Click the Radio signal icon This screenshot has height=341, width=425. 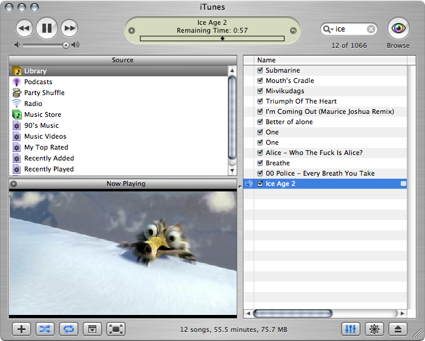coord(16,104)
